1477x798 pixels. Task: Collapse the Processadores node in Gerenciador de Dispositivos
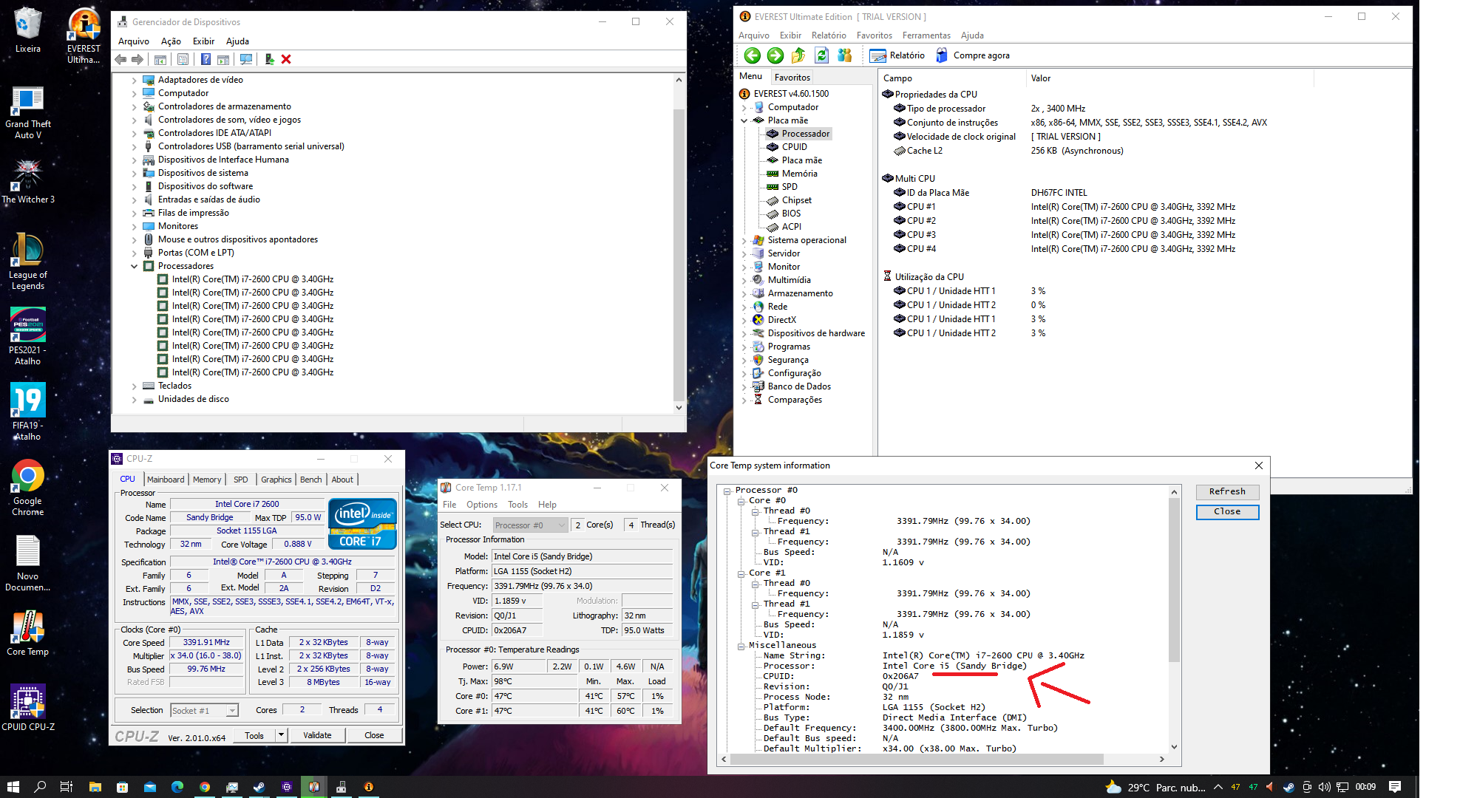tap(134, 266)
